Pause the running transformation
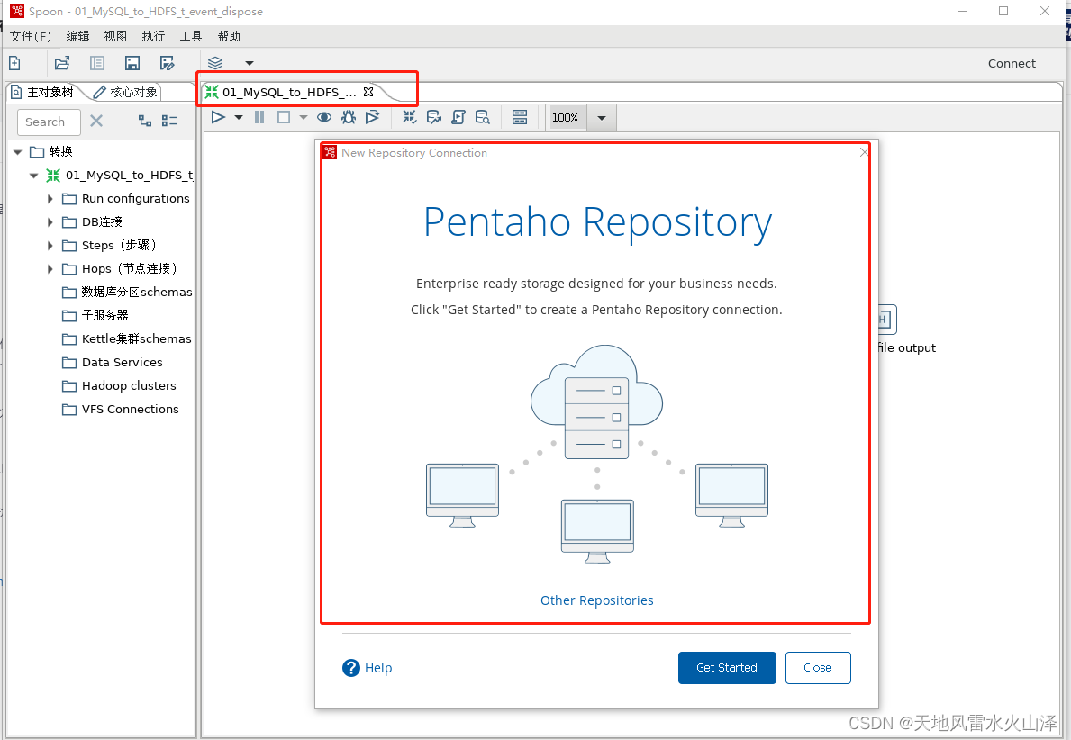The width and height of the screenshot is (1071, 740). (259, 117)
